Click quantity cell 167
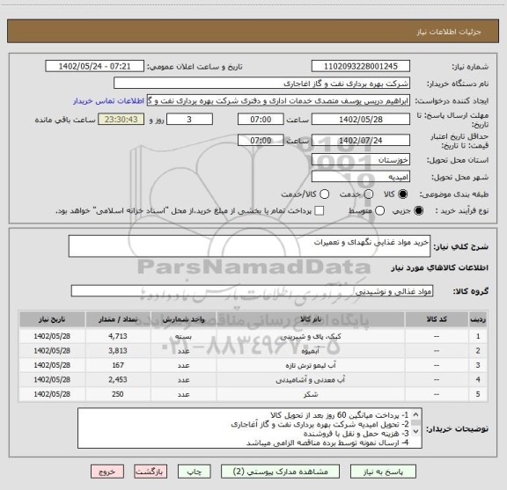This screenshot has width=507, height=490. point(118,365)
